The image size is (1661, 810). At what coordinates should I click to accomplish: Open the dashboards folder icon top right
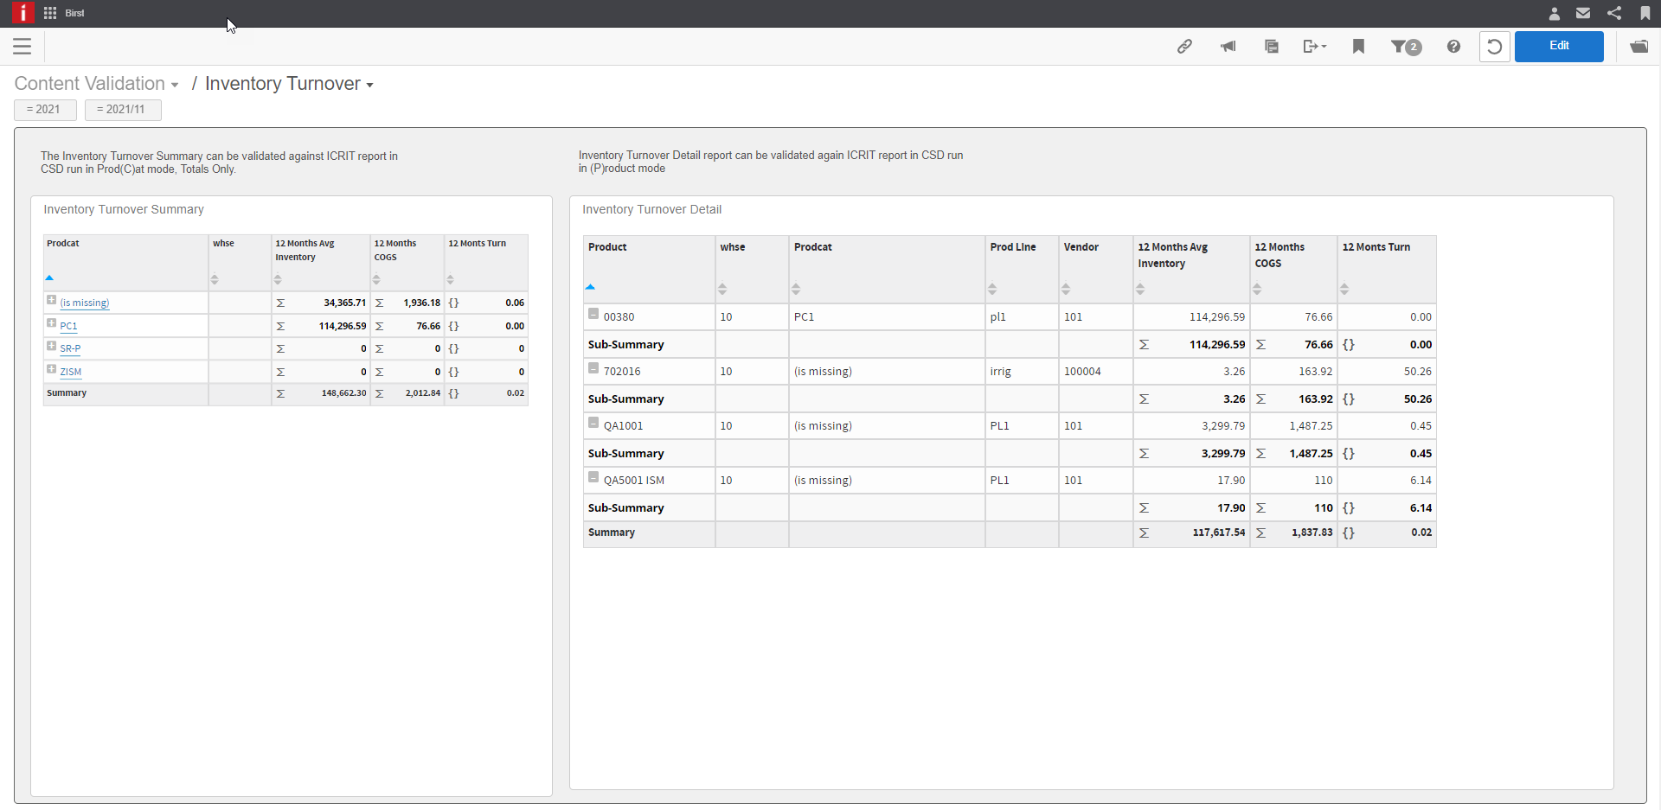(x=1640, y=47)
